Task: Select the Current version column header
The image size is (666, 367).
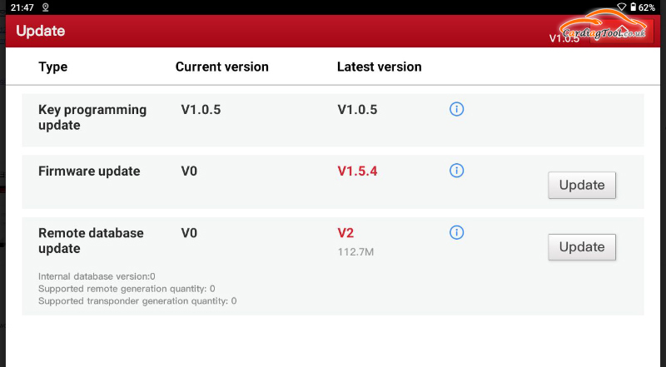Action: (x=221, y=67)
